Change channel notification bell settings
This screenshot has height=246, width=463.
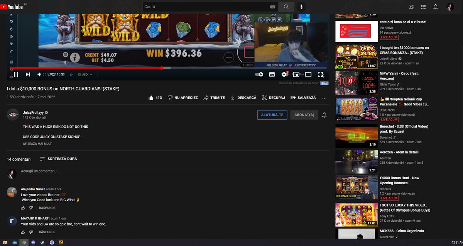(x=324, y=115)
